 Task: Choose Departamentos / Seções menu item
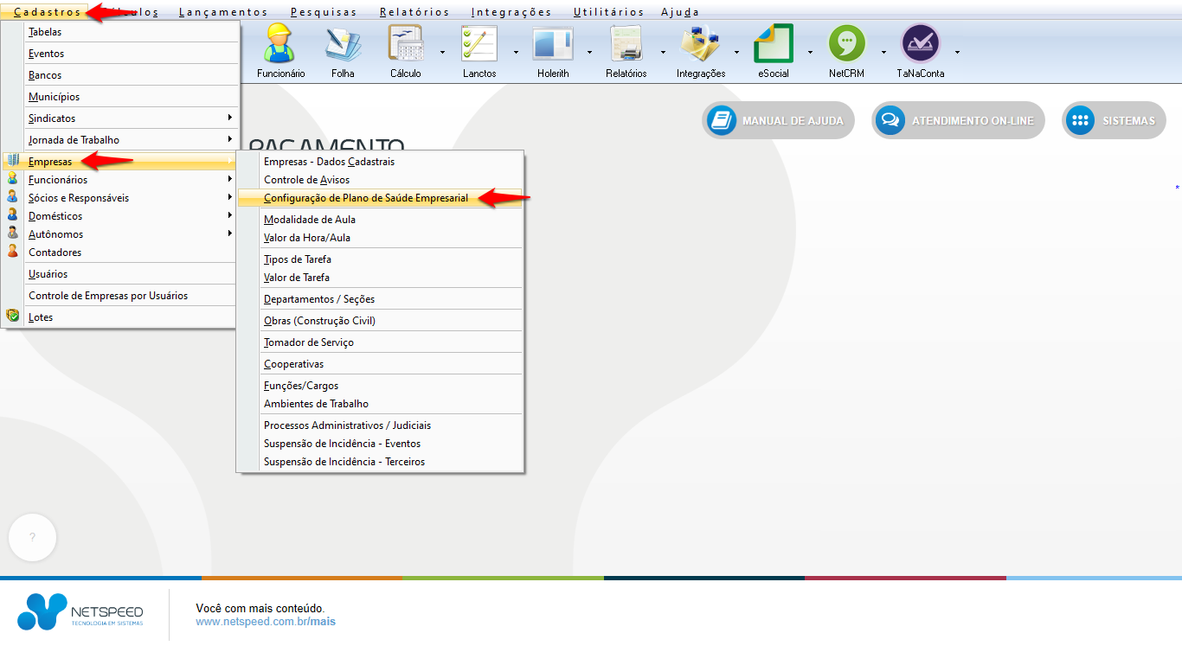[x=318, y=299]
